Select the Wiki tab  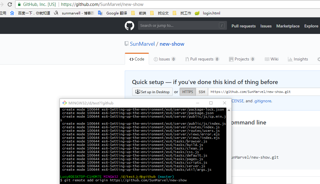272,59
